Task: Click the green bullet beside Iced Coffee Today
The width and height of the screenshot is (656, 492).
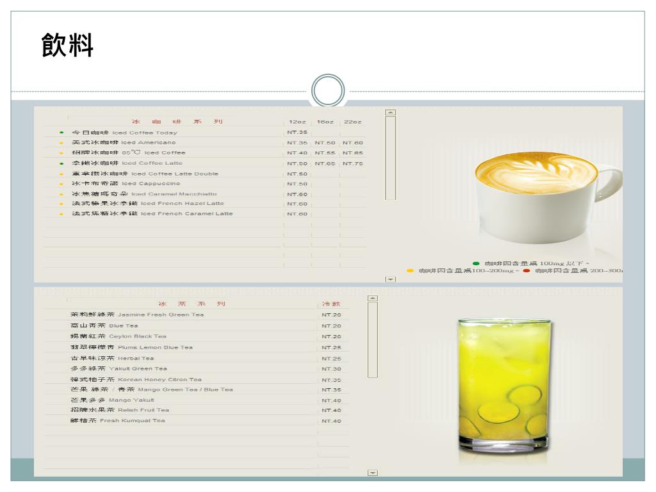Action: [x=61, y=133]
